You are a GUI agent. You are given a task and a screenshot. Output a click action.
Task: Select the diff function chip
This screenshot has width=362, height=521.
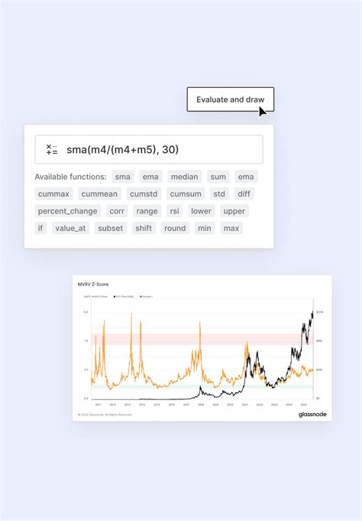244,194
